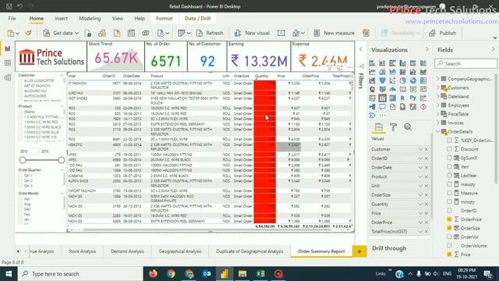Select the funnel chart visualization
The image size is (499, 281).
382,80
